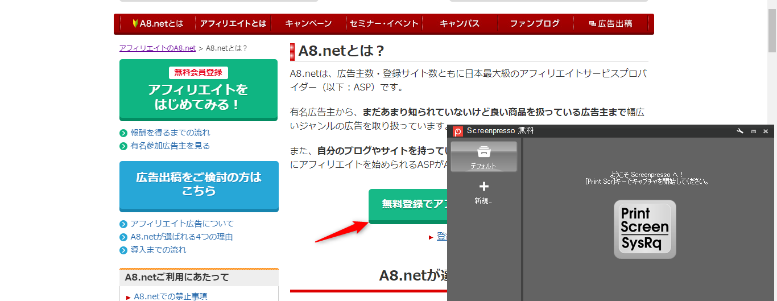
Task: Select the キャンペーン navigation tab
Action: 308,24
